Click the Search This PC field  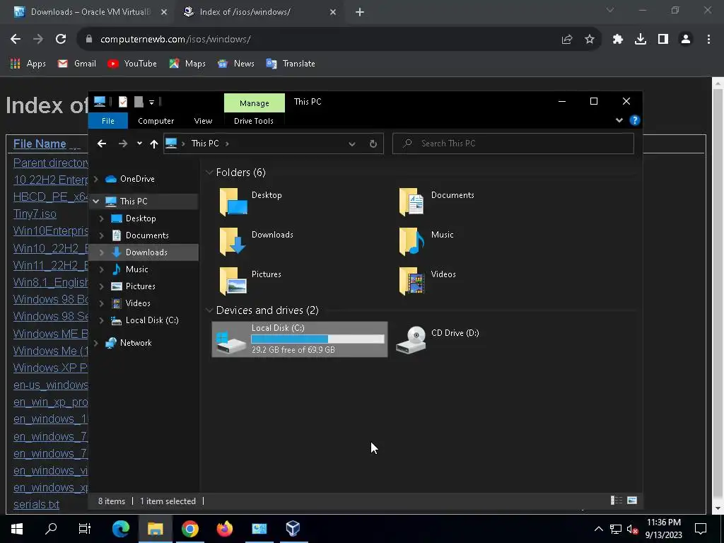[513, 144]
